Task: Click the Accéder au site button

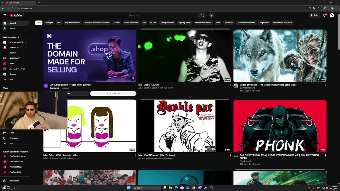Action: 113,93
